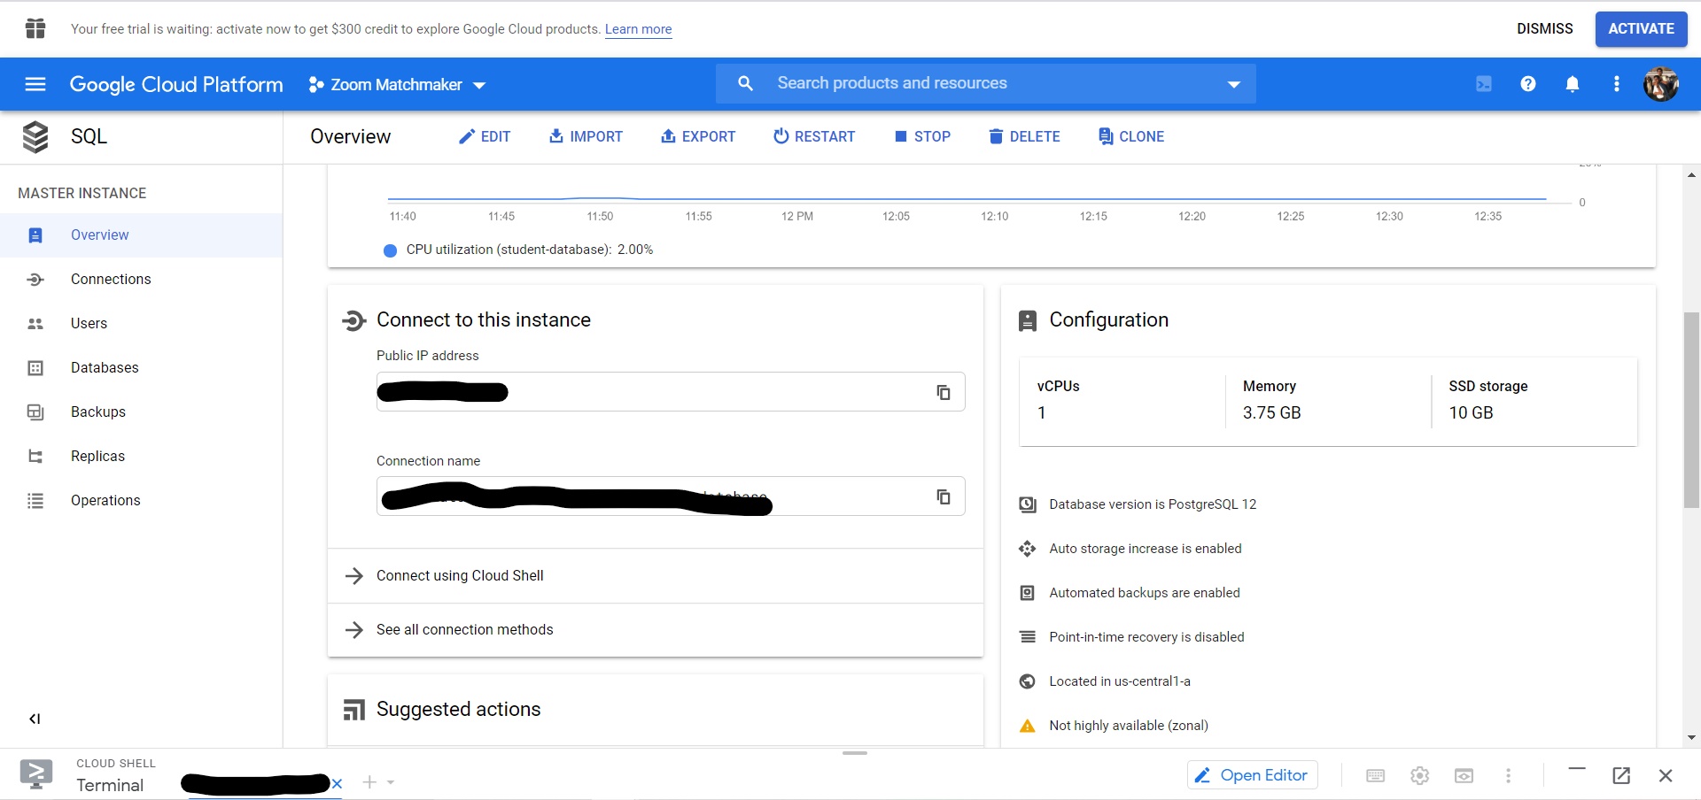Click the scrollbar down arrow
The image size is (1701, 800).
coord(1691,738)
